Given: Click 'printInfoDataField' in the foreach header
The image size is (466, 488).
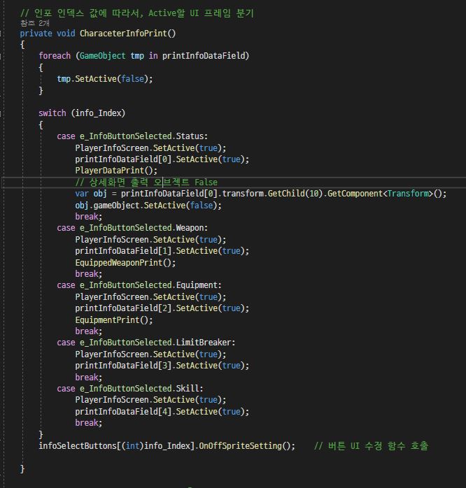Looking at the screenshot, I should tap(204, 56).
